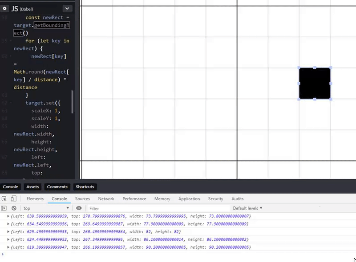This screenshot has height=262, width=356.
Task: Switch to the Elements tab
Action: coord(35,199)
